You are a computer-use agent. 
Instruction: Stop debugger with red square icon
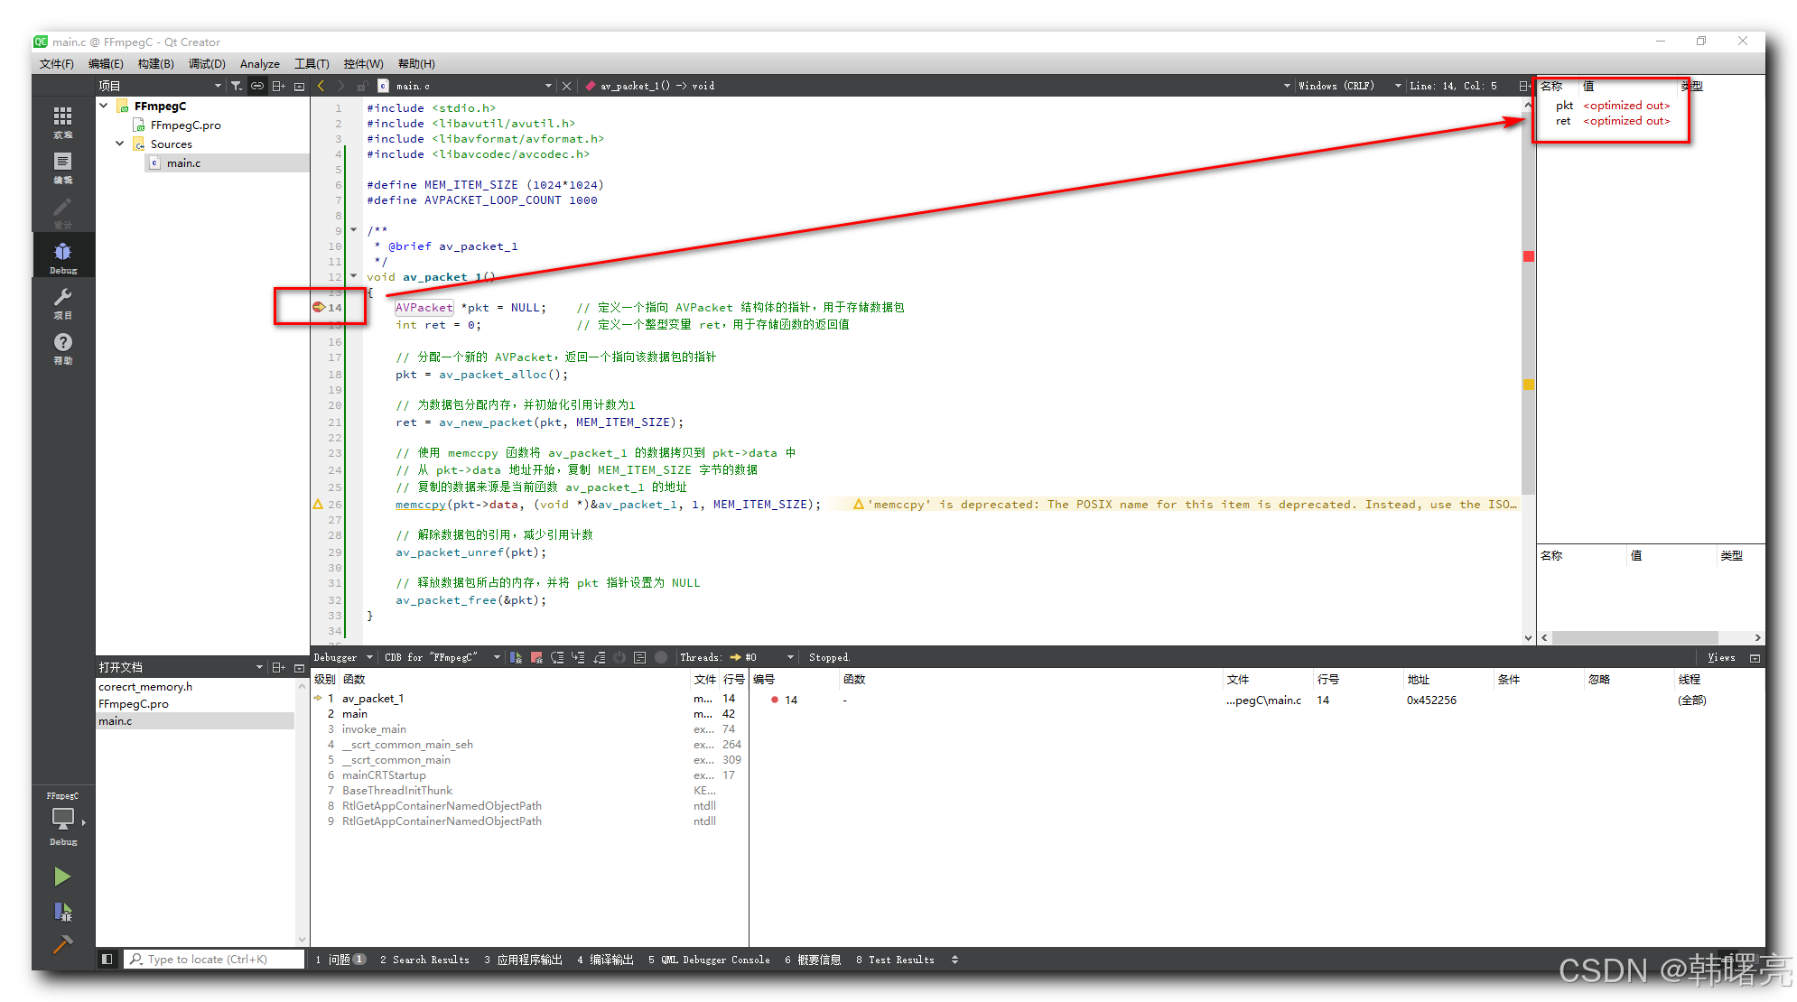[x=536, y=657]
